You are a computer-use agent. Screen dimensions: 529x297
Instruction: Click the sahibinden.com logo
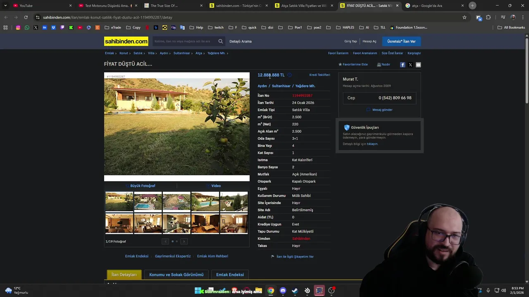[x=126, y=41]
